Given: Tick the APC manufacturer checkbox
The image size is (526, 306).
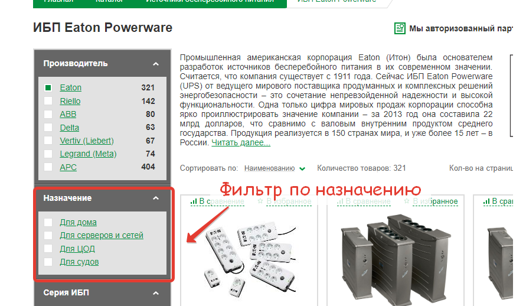Looking at the screenshot, I should 48,167.
